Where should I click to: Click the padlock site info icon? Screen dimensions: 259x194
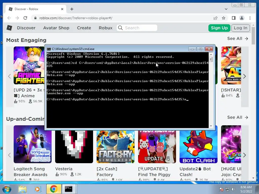coord(35,18)
